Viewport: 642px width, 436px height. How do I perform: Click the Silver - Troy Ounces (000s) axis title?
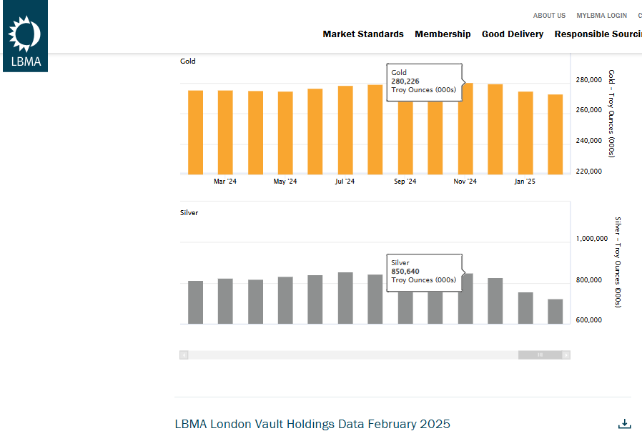[618, 262]
